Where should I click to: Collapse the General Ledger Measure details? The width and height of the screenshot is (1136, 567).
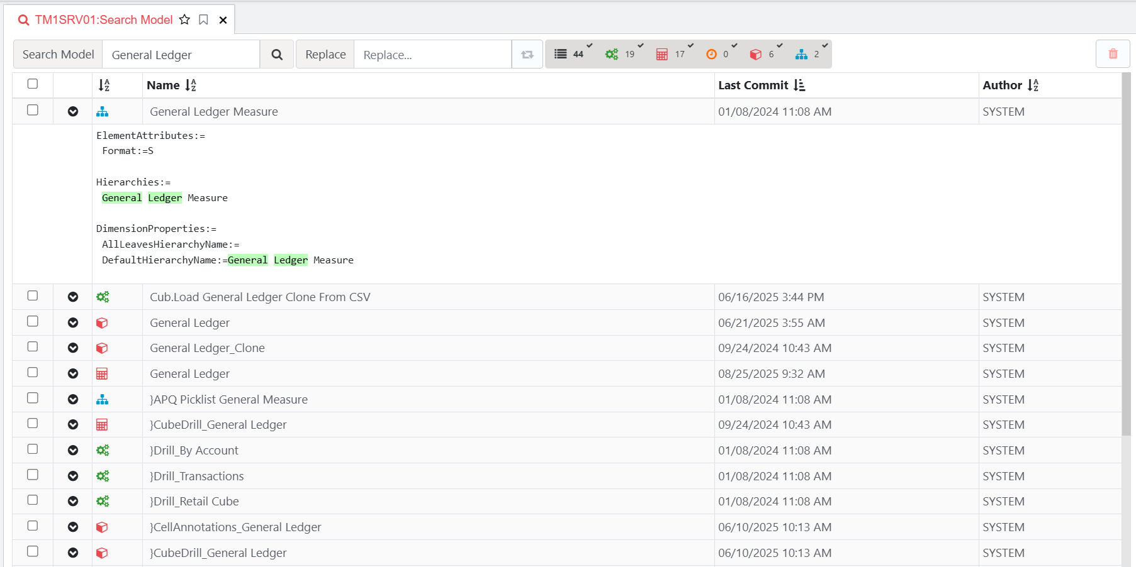coord(73,111)
